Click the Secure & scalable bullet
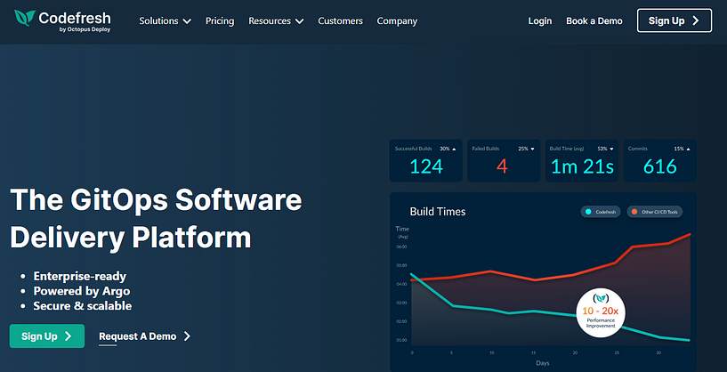727x372 pixels. (x=83, y=306)
